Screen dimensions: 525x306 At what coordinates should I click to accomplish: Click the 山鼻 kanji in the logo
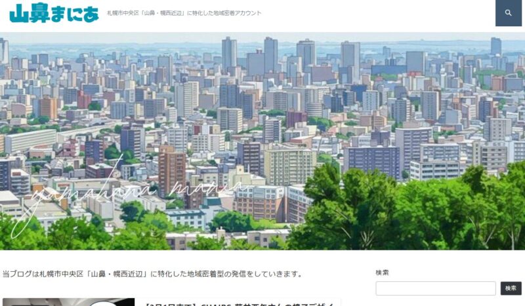click(30, 13)
